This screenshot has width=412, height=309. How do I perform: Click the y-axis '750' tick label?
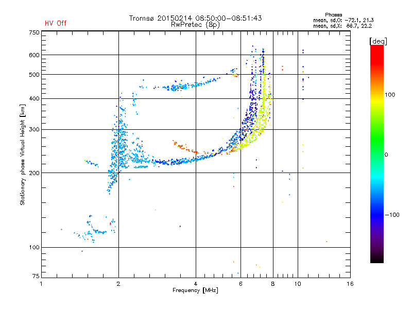click(34, 32)
